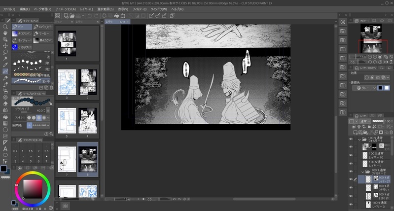Select the Gペン_カラー sub tool group
The height and width of the screenshot is (211, 394).
[43, 27]
